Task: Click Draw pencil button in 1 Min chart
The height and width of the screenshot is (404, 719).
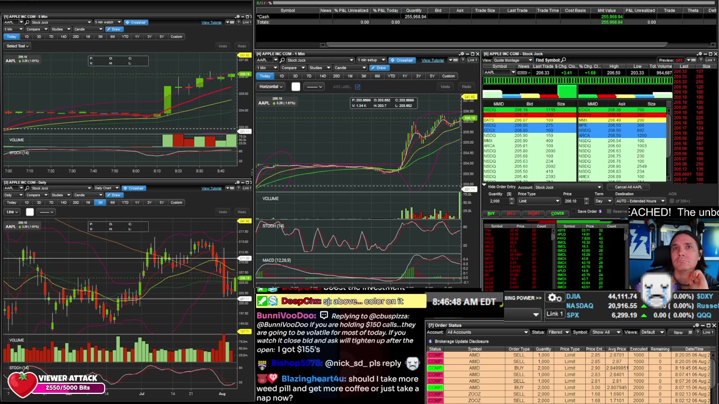Action: click(x=380, y=68)
